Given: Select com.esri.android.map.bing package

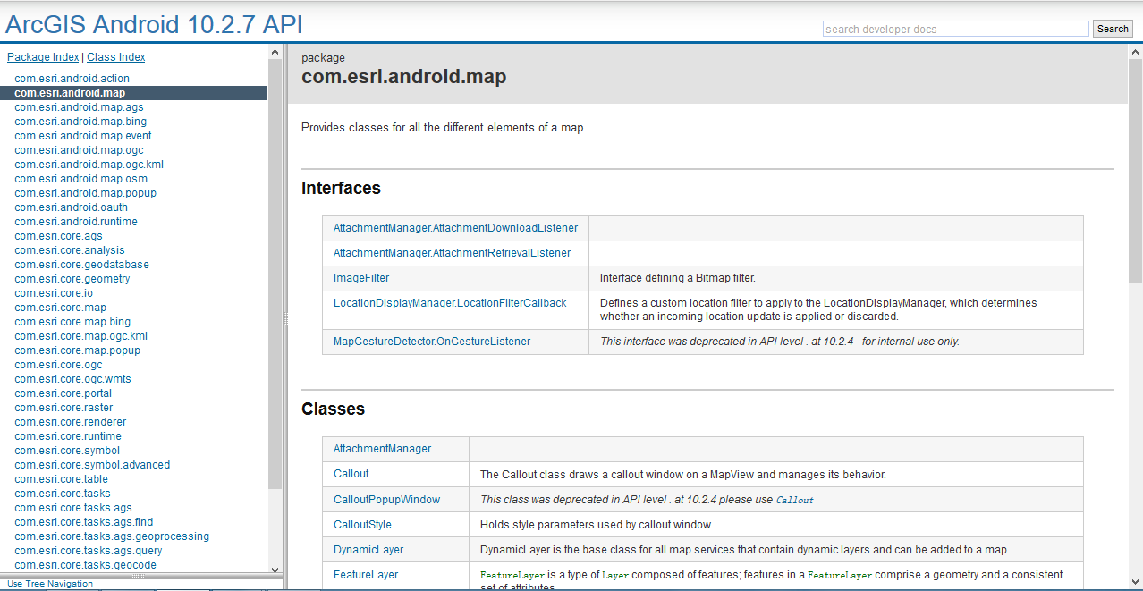Looking at the screenshot, I should (x=80, y=122).
